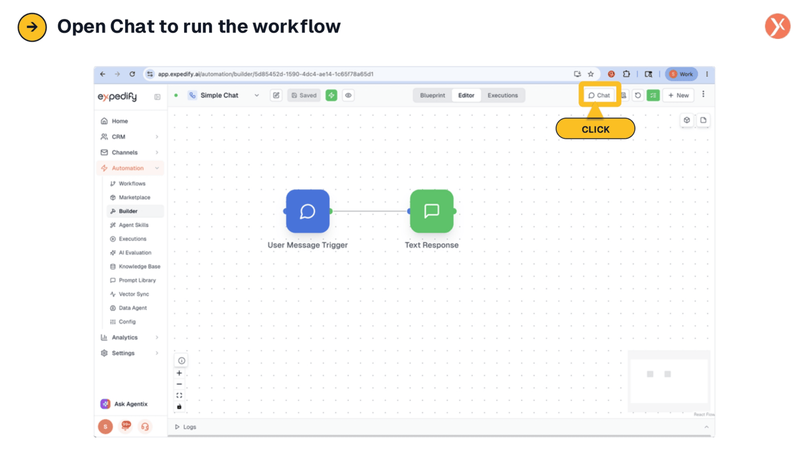Click the edit workflow name pencil icon
Image resolution: width=809 pixels, height=455 pixels.
276,95
